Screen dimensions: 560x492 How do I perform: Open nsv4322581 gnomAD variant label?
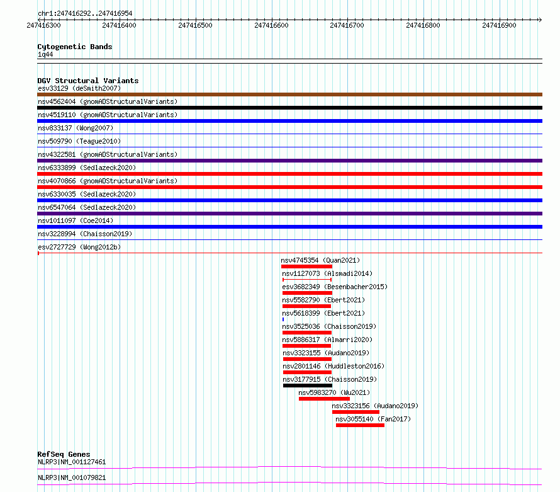[x=108, y=154]
